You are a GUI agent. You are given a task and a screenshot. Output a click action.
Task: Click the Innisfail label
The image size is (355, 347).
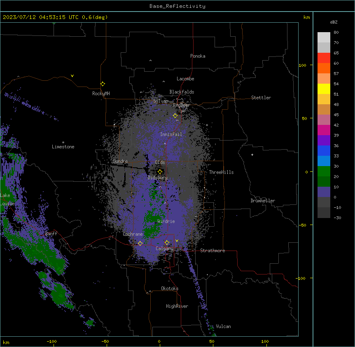(171, 134)
